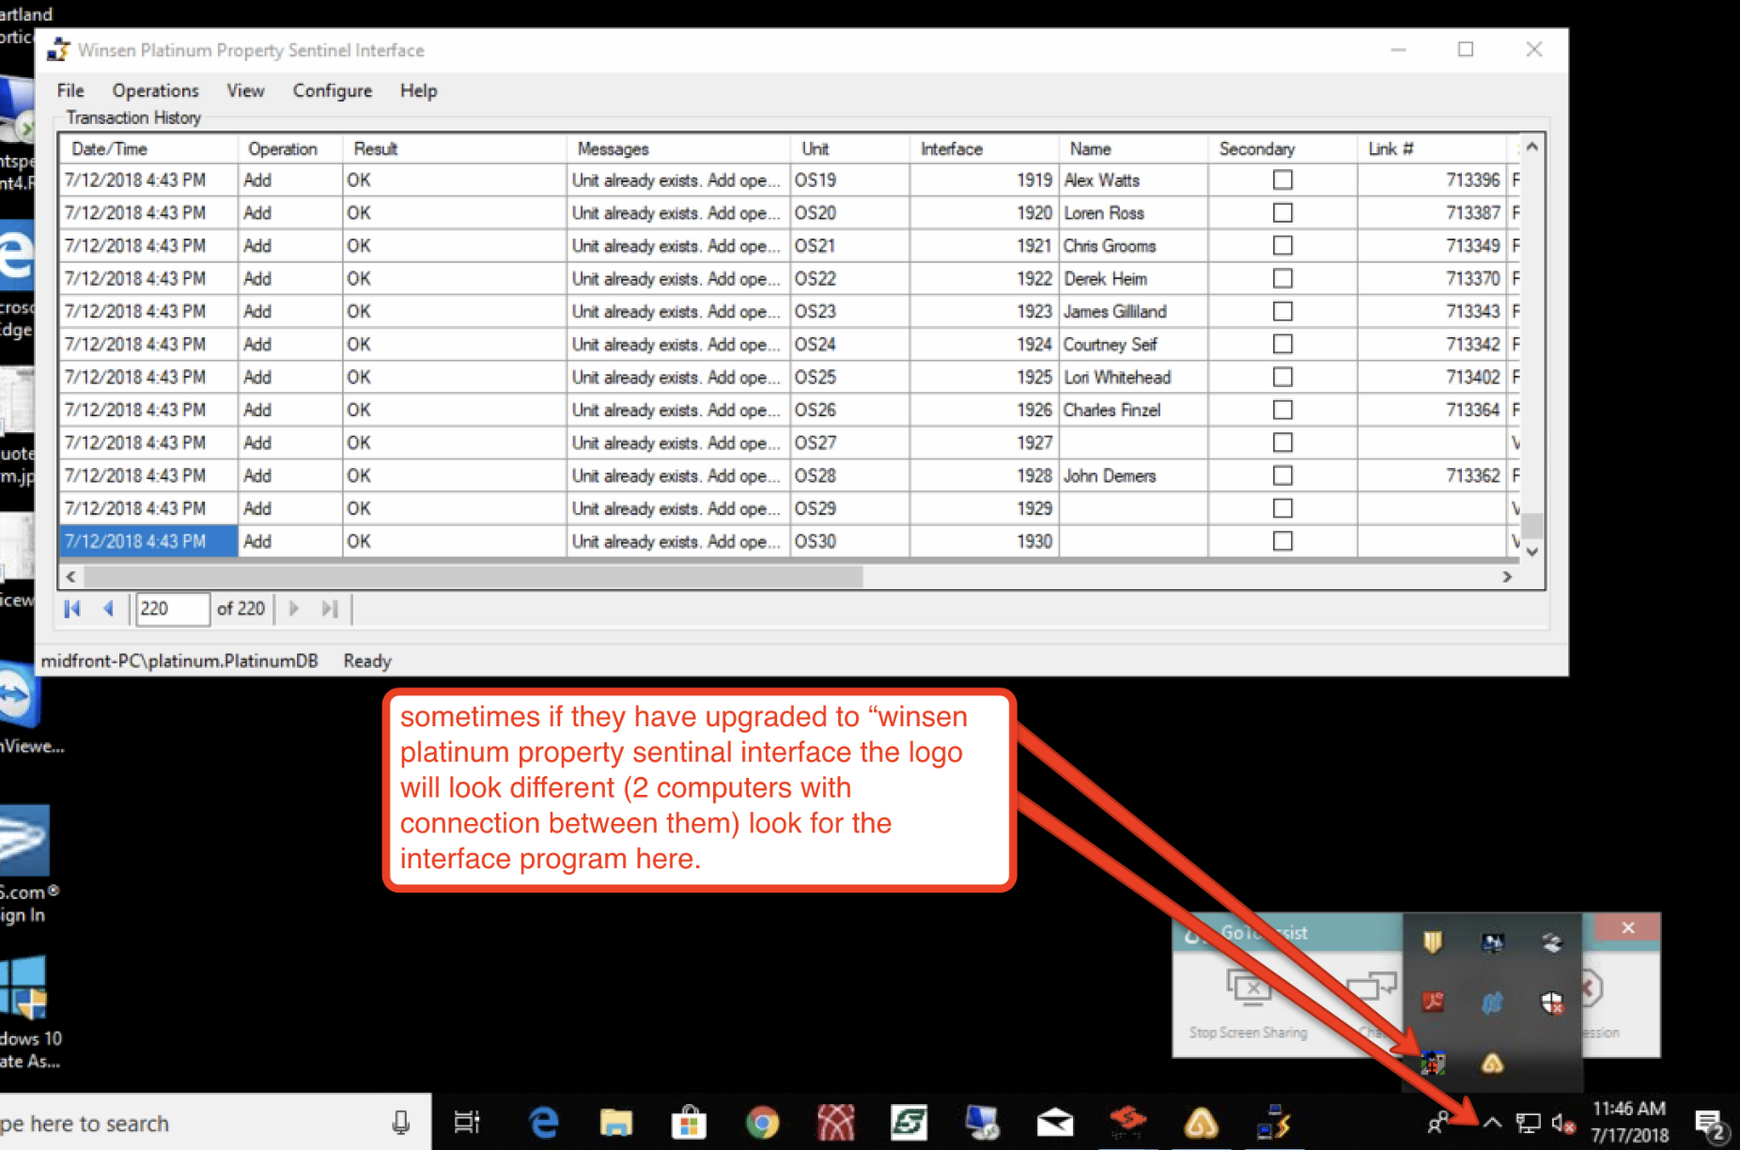Toggle Secondary checkbox for Charles Finzel row
This screenshot has height=1150, width=1740.
pos(1282,410)
